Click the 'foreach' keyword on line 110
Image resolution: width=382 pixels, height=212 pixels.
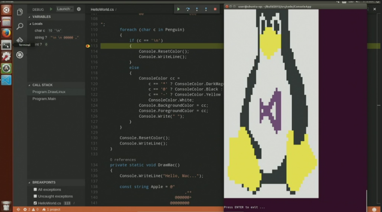(x=128, y=30)
